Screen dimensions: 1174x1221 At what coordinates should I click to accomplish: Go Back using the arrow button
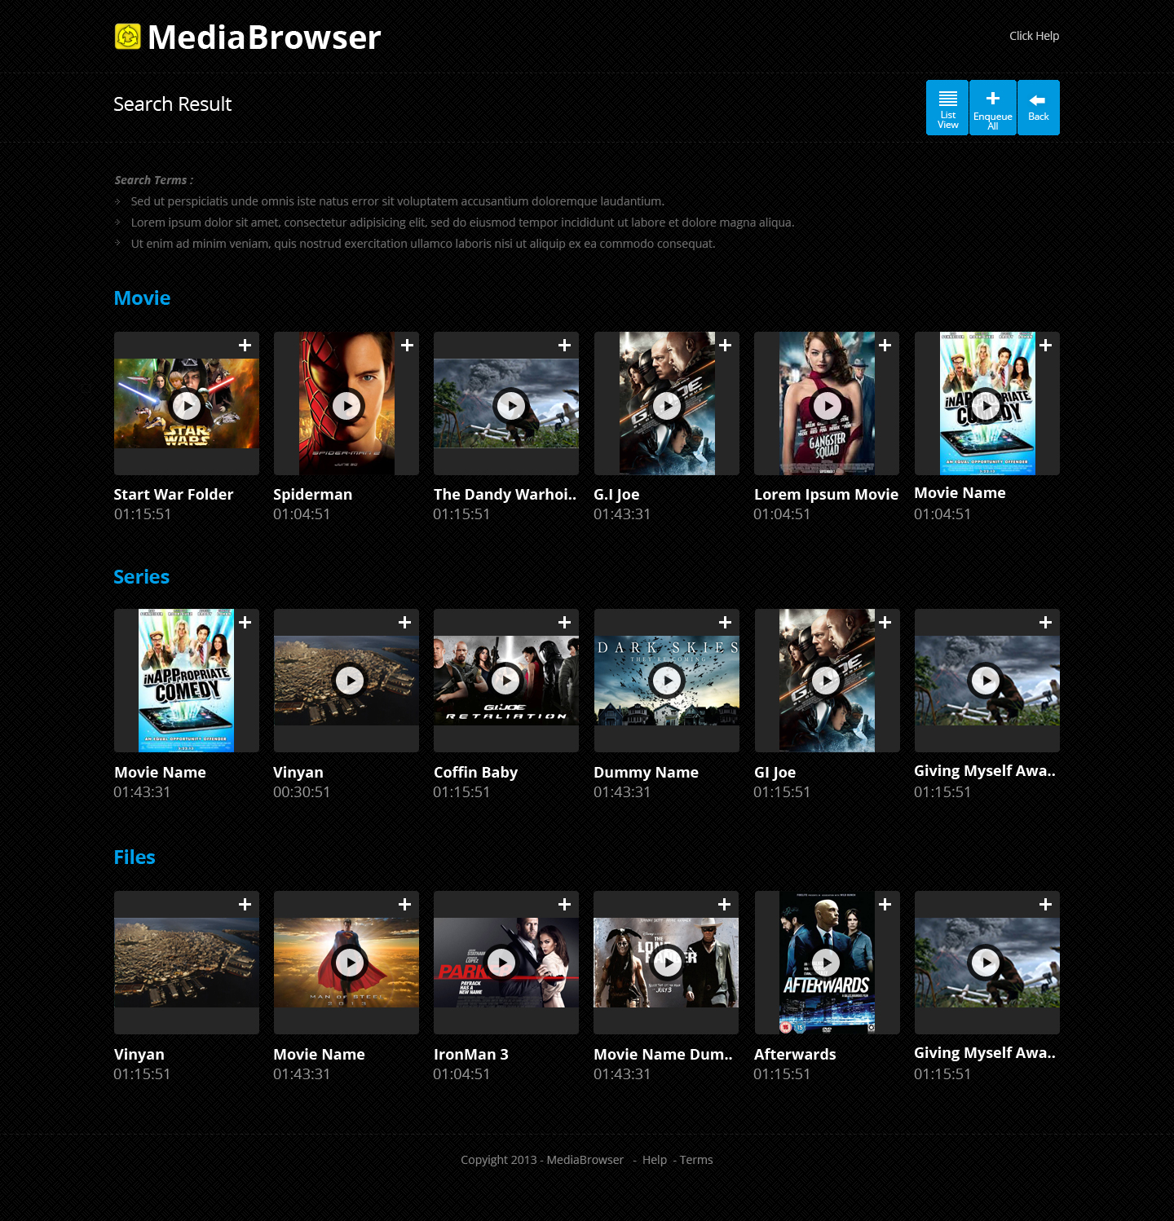point(1039,108)
